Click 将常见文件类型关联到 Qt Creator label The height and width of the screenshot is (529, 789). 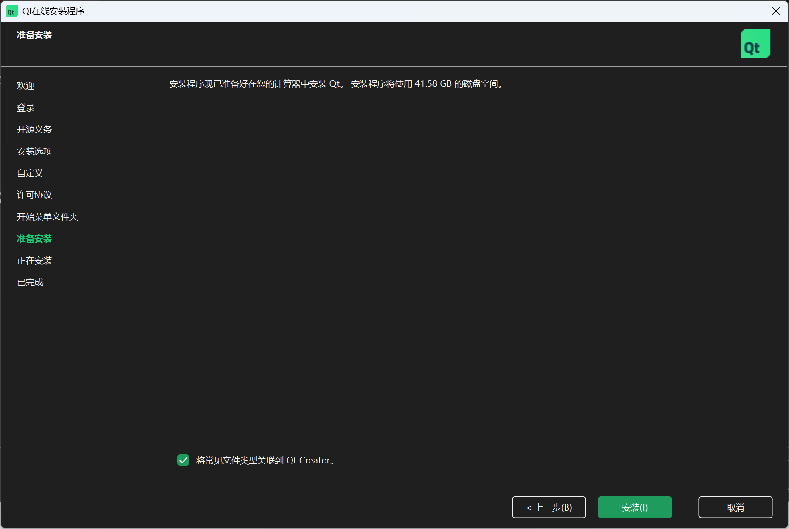pos(266,461)
